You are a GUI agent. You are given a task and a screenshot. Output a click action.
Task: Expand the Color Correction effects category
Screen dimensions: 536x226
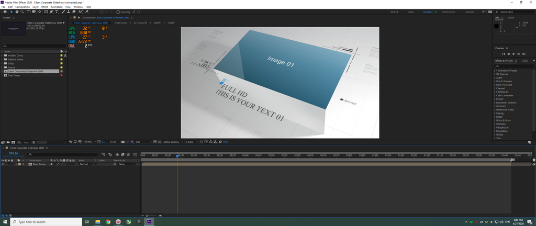pyautogui.click(x=495, y=95)
